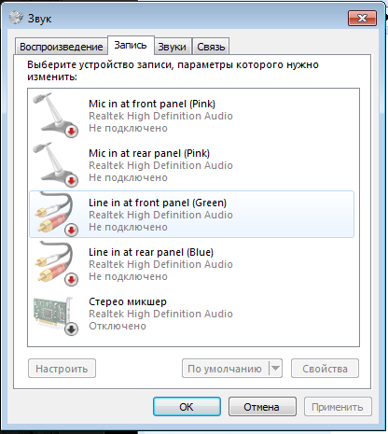Click the front panel Mic in microphone icon
The height and width of the screenshot is (434, 388).
55,115
